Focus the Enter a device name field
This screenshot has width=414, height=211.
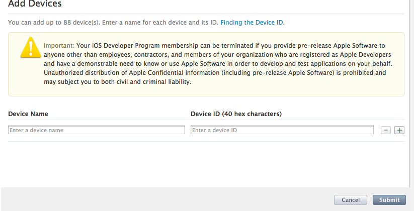pyautogui.click(x=97, y=130)
